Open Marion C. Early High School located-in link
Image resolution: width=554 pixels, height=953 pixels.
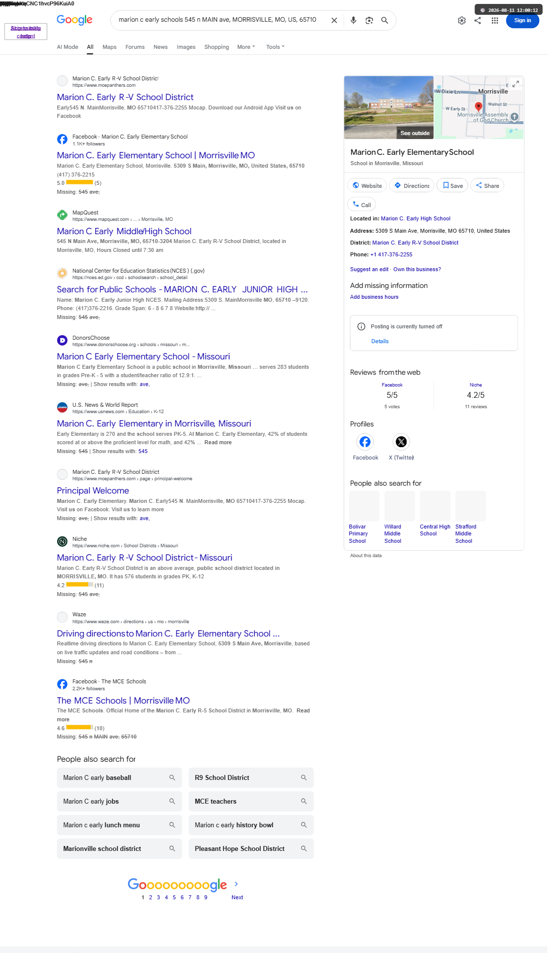pyautogui.click(x=415, y=218)
